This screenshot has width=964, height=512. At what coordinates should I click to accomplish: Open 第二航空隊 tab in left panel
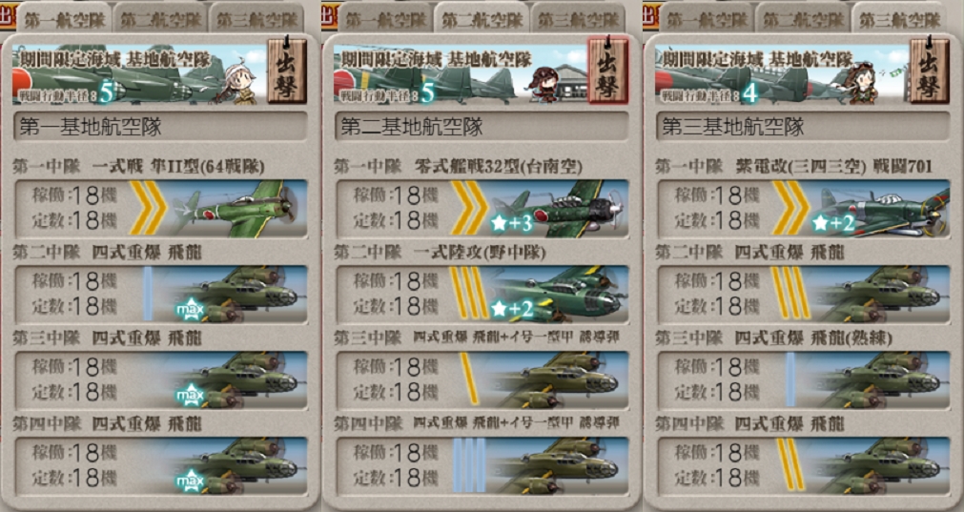[x=160, y=19]
